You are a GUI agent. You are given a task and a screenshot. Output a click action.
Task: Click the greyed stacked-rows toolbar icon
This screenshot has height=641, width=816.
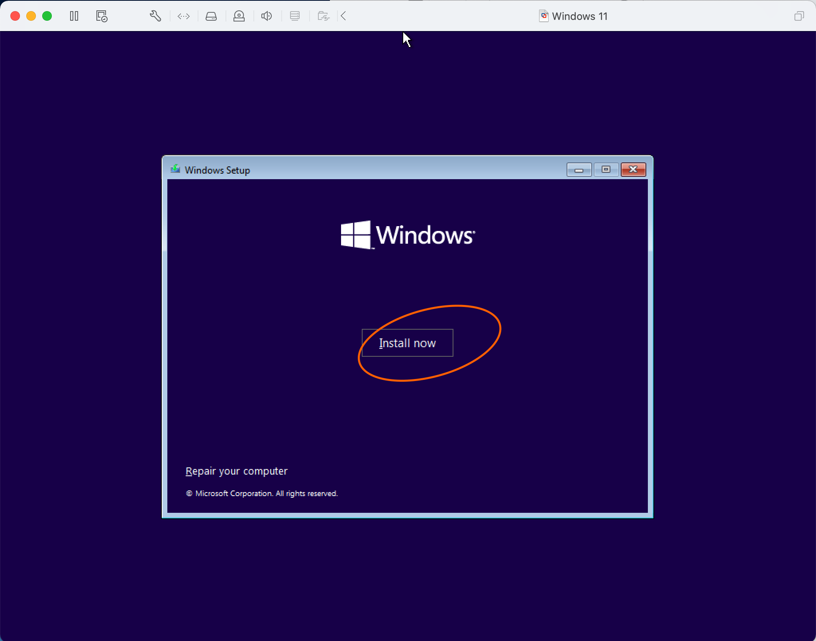(295, 16)
